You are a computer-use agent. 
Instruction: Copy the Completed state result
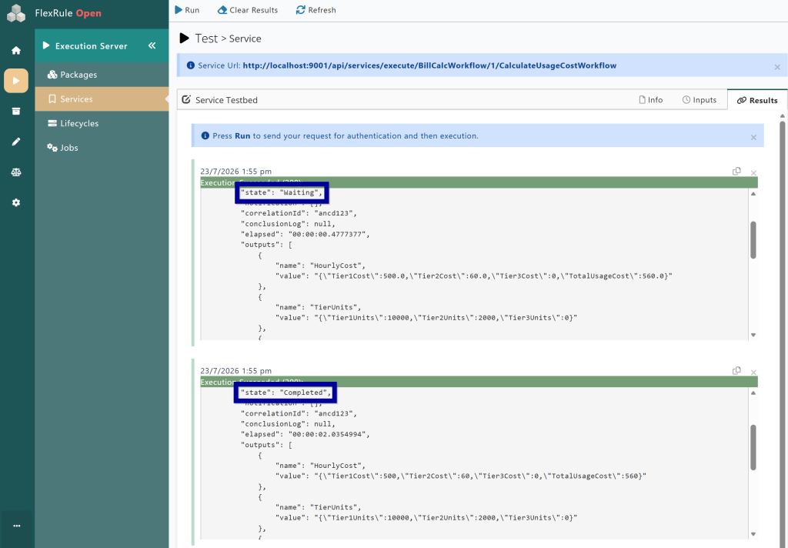[x=736, y=371]
